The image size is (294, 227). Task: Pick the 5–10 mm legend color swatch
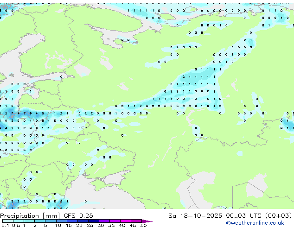tap(51, 221)
